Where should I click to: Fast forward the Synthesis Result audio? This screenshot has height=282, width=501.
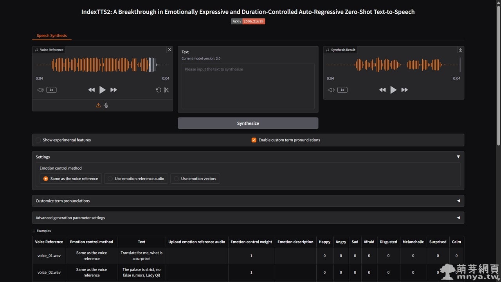(x=404, y=90)
